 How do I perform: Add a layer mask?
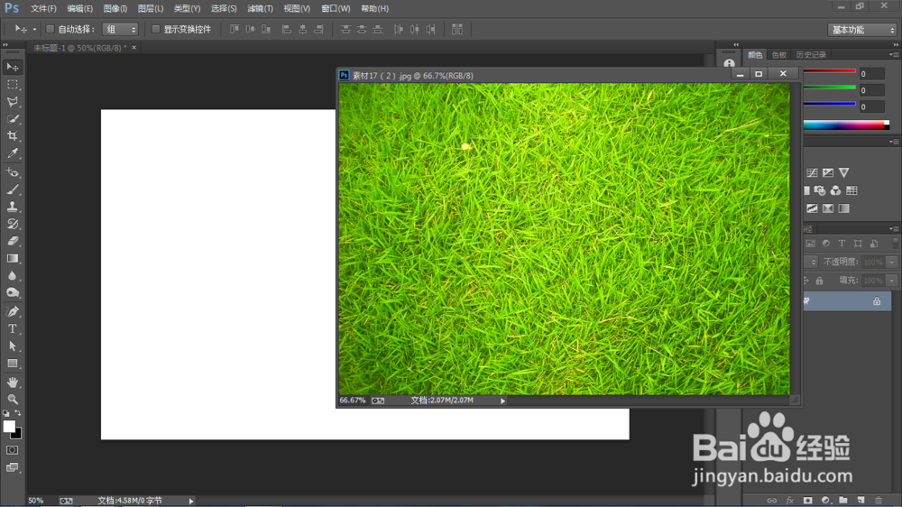(x=807, y=500)
